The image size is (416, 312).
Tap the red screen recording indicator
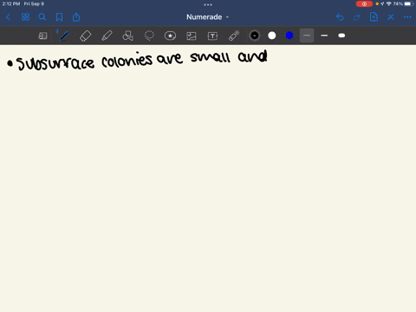(x=364, y=3)
